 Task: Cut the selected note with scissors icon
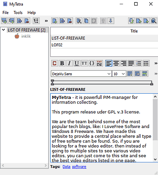tap(79, 21)
